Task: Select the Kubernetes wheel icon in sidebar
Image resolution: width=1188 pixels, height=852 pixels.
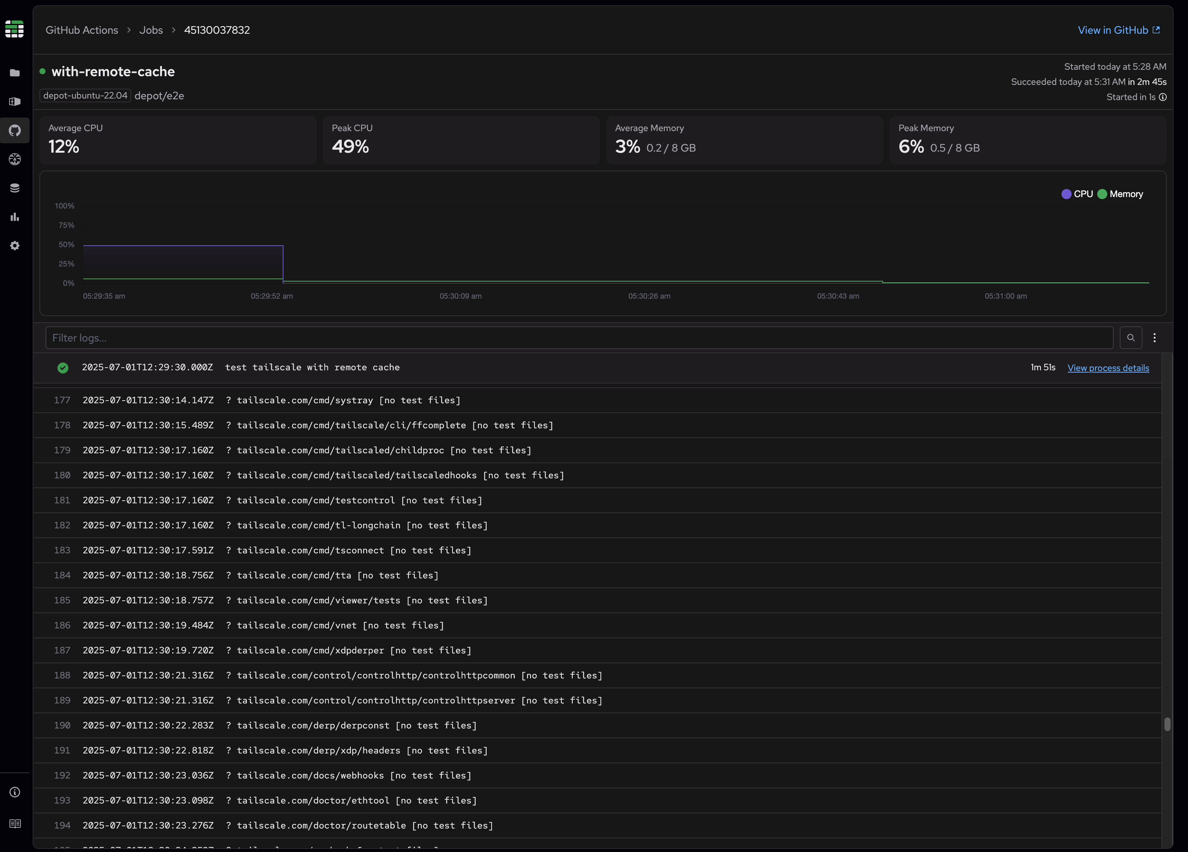Action: 14,160
